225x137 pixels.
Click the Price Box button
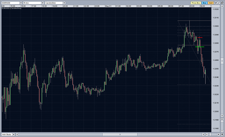tap(196, 3)
